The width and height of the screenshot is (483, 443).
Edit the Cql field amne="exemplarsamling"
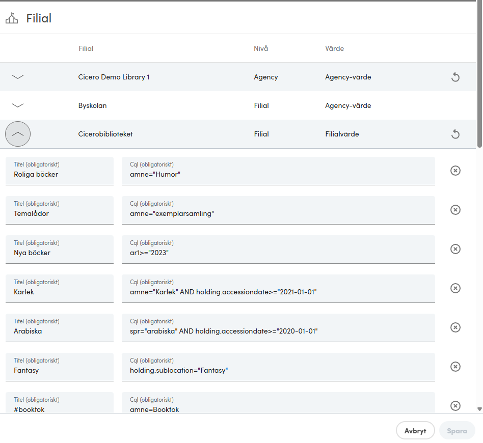point(278,210)
